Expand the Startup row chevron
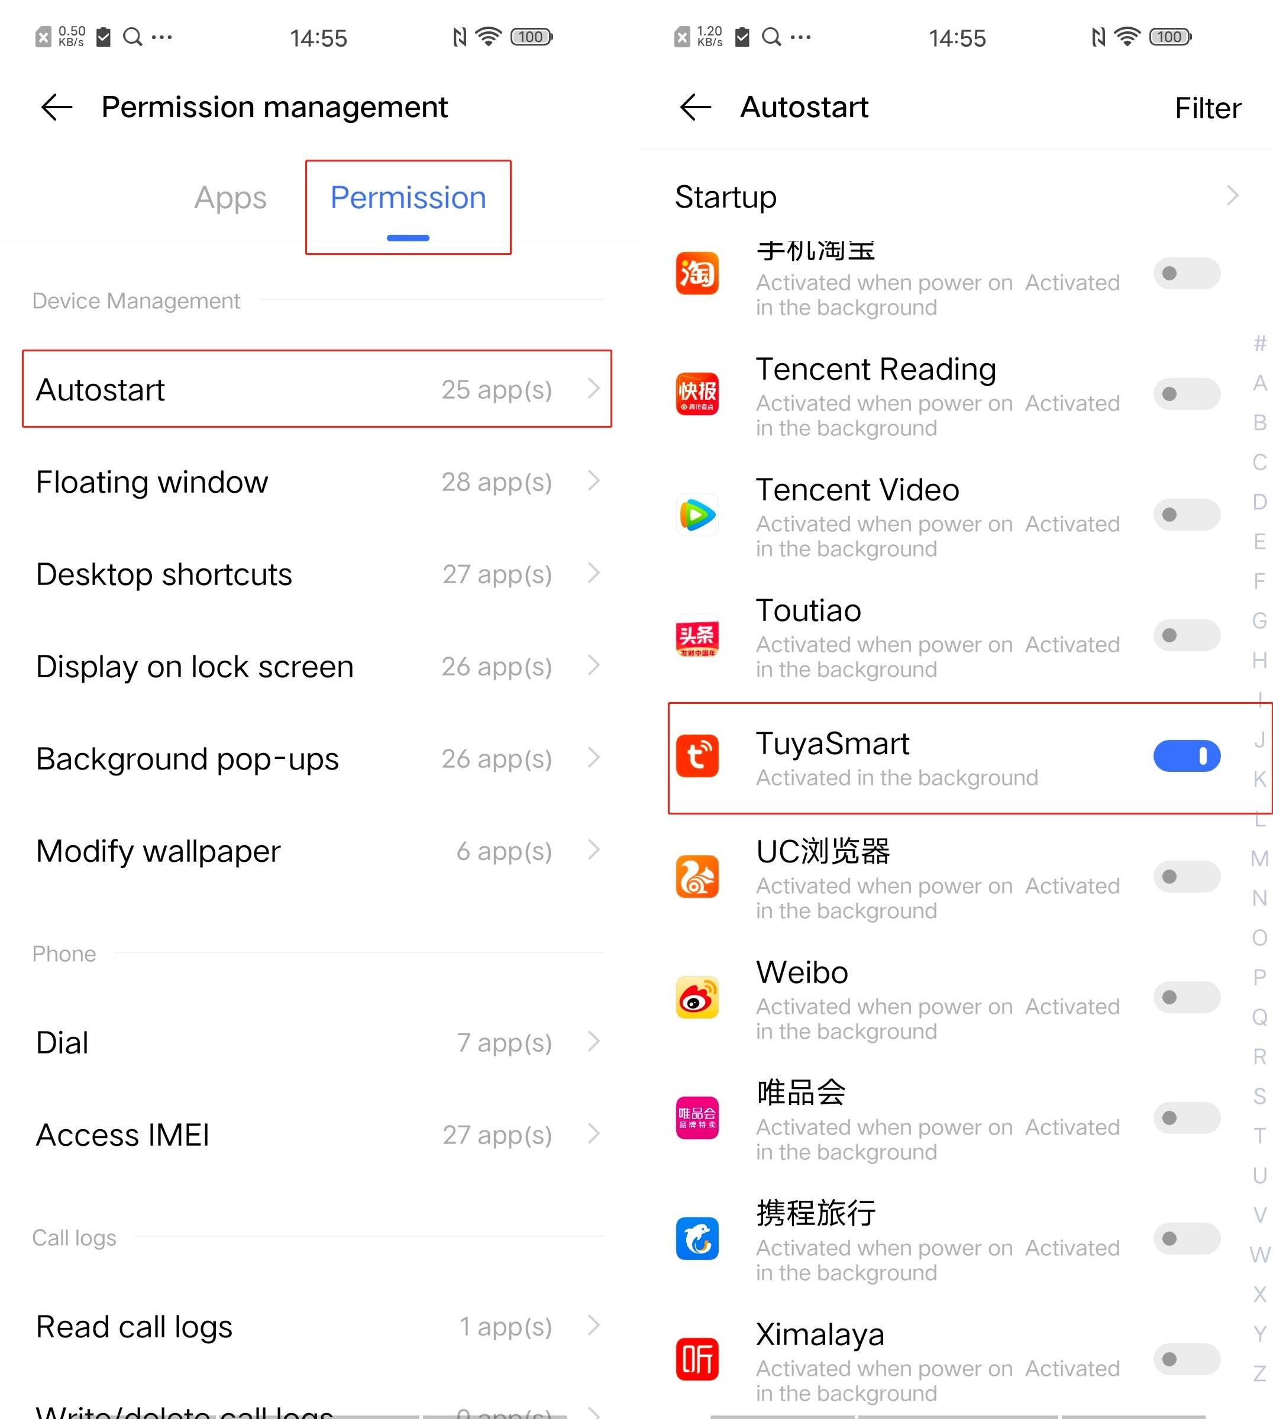This screenshot has height=1419, width=1273. 1232,196
